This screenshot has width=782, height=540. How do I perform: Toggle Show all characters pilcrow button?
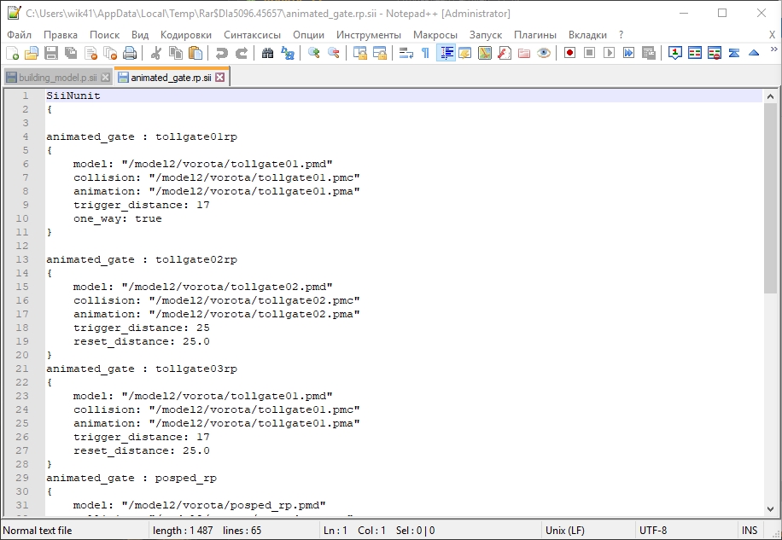point(425,53)
